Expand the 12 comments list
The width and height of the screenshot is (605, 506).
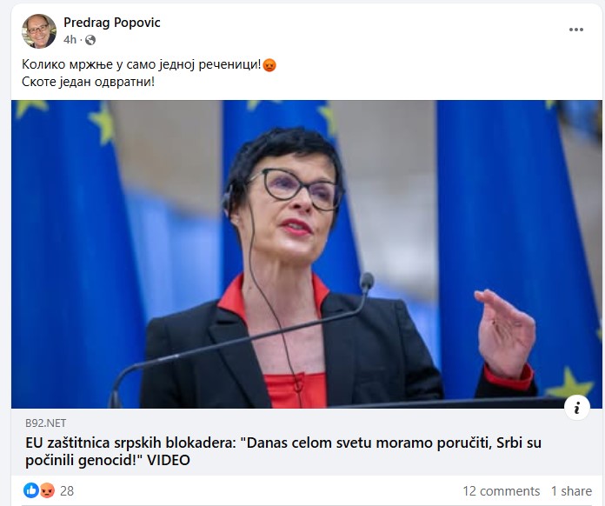click(501, 491)
